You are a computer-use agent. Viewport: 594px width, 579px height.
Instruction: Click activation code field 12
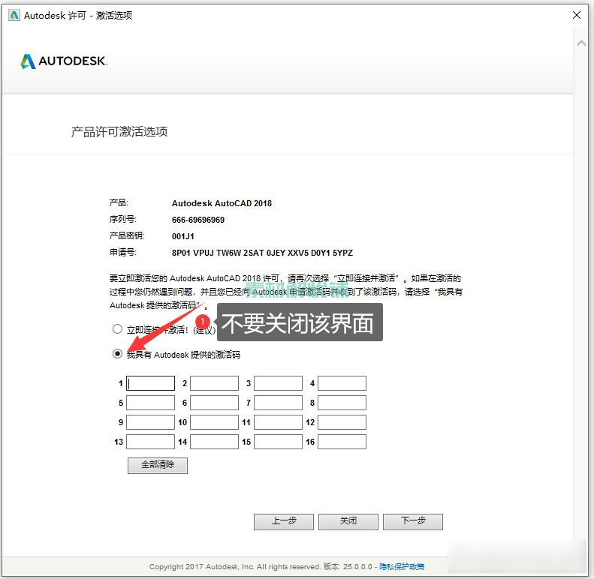[x=342, y=422]
